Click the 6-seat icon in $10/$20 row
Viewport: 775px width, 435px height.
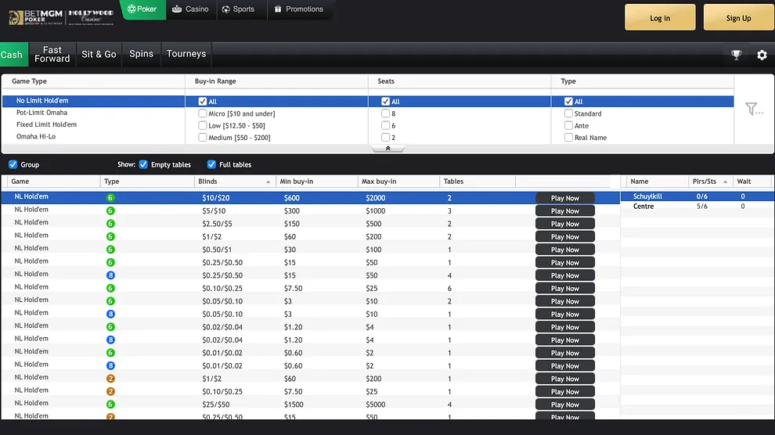pos(110,197)
